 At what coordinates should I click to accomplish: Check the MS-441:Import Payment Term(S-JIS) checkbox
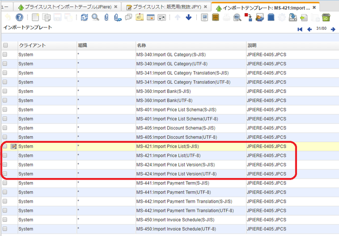(5, 183)
